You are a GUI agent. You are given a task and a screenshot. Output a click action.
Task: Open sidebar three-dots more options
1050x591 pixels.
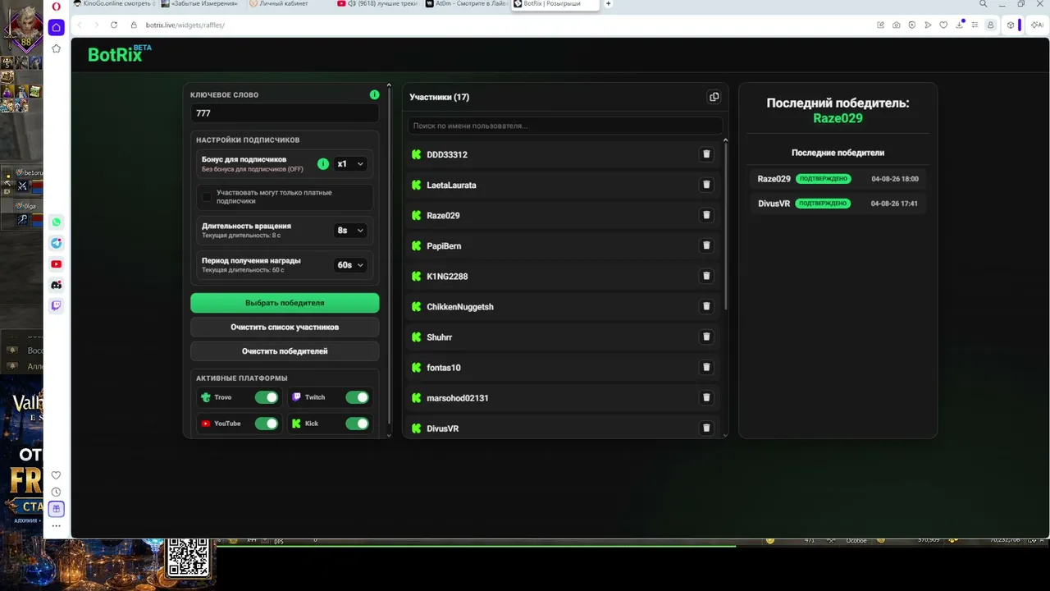56,525
